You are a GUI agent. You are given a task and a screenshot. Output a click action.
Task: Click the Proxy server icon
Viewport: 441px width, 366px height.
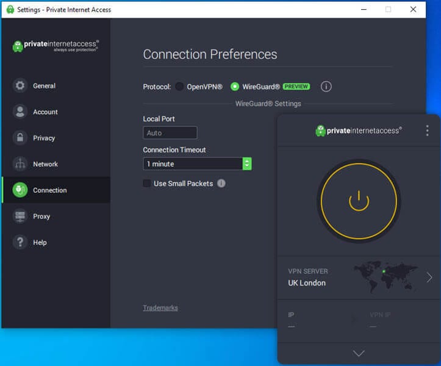[20, 216]
